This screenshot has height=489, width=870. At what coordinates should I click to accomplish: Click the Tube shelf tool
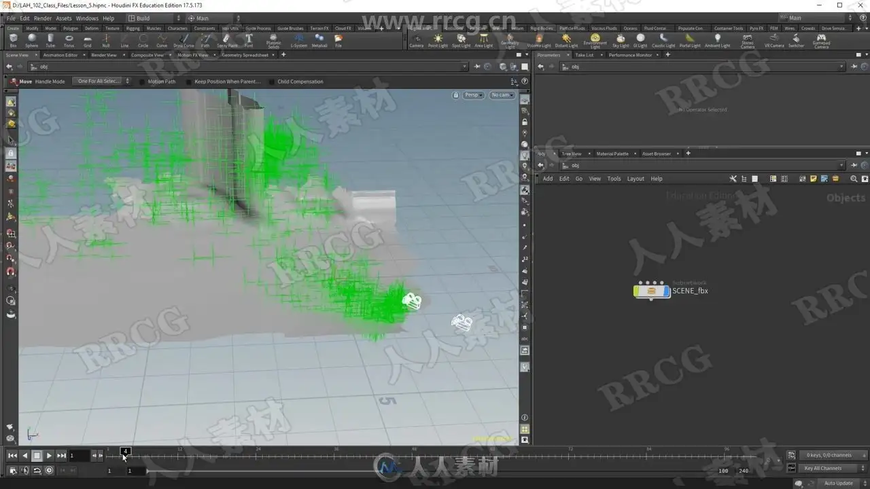(50, 41)
